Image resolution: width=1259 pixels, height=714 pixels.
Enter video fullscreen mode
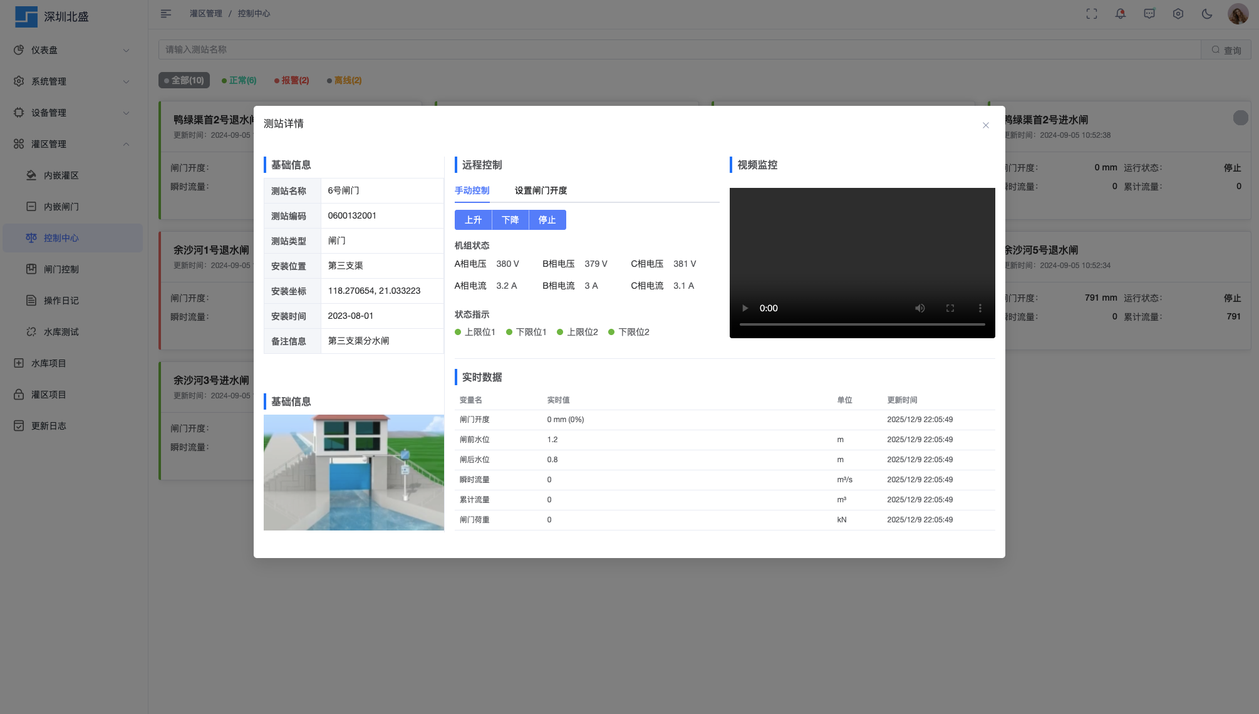click(x=950, y=308)
